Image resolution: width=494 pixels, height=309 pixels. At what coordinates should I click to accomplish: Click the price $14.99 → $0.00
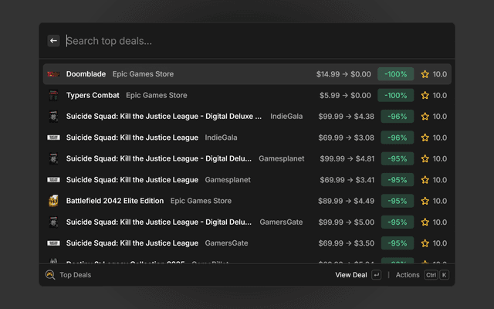(343, 74)
